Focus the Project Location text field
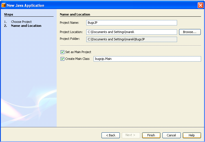Screen dimensions: 205x142 [x=132, y=32]
